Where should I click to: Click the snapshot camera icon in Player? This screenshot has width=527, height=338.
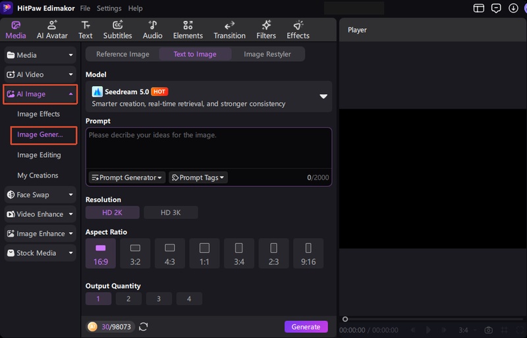pyautogui.click(x=488, y=330)
